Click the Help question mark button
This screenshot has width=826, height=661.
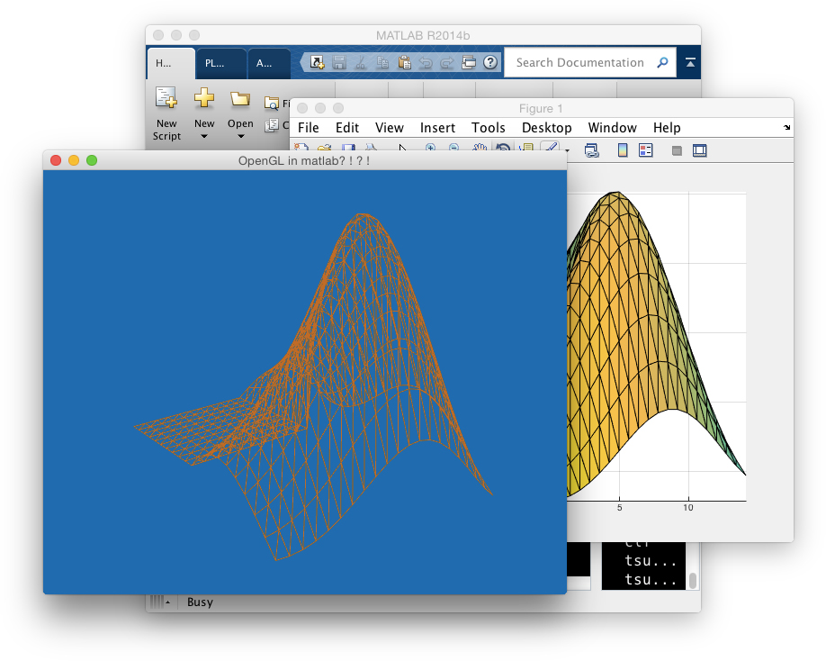coord(489,62)
